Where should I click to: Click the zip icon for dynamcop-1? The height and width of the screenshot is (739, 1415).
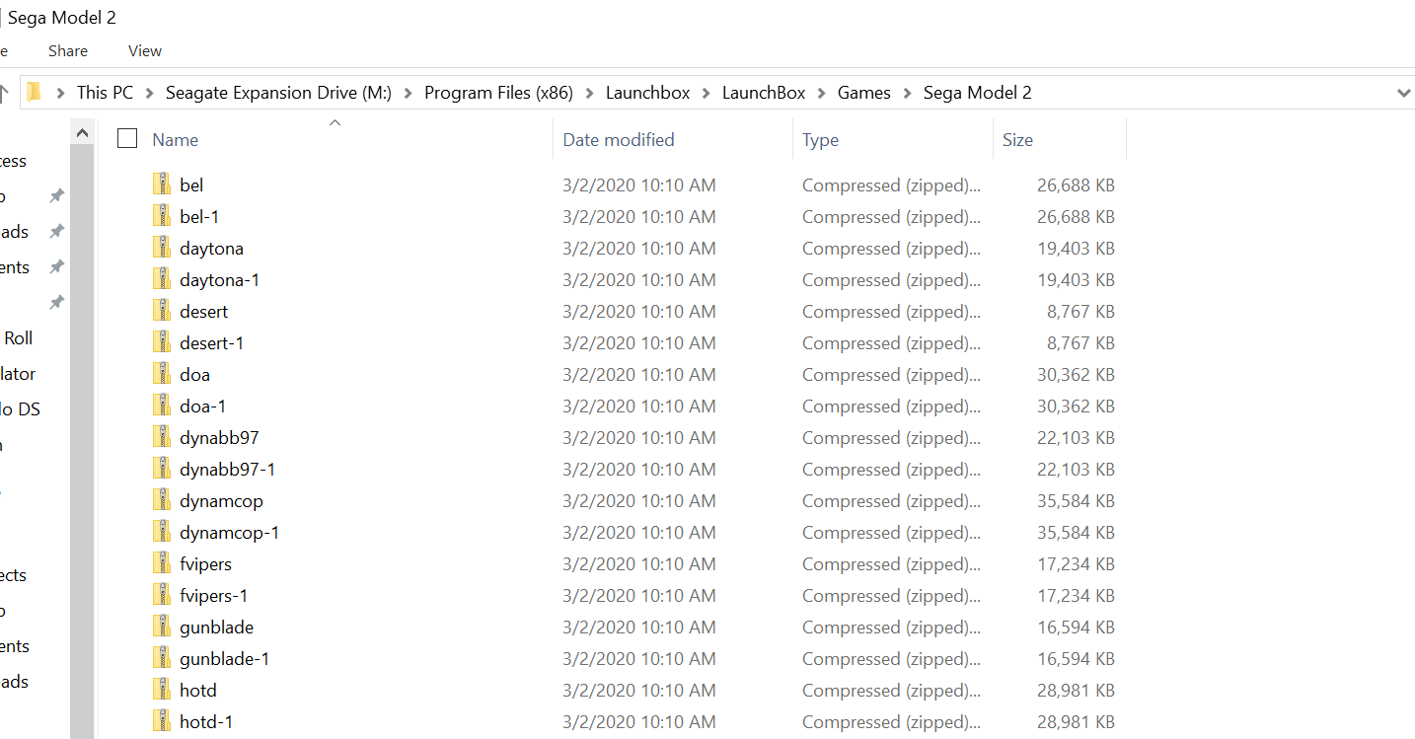click(162, 532)
